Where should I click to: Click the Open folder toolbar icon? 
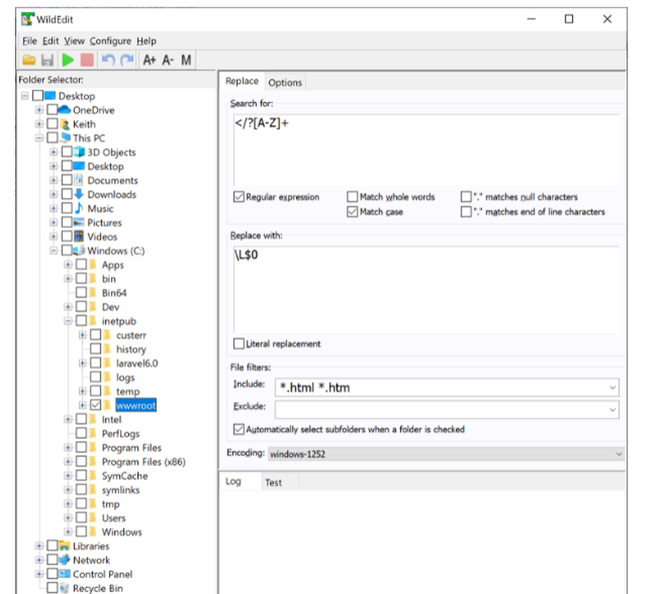(x=29, y=60)
